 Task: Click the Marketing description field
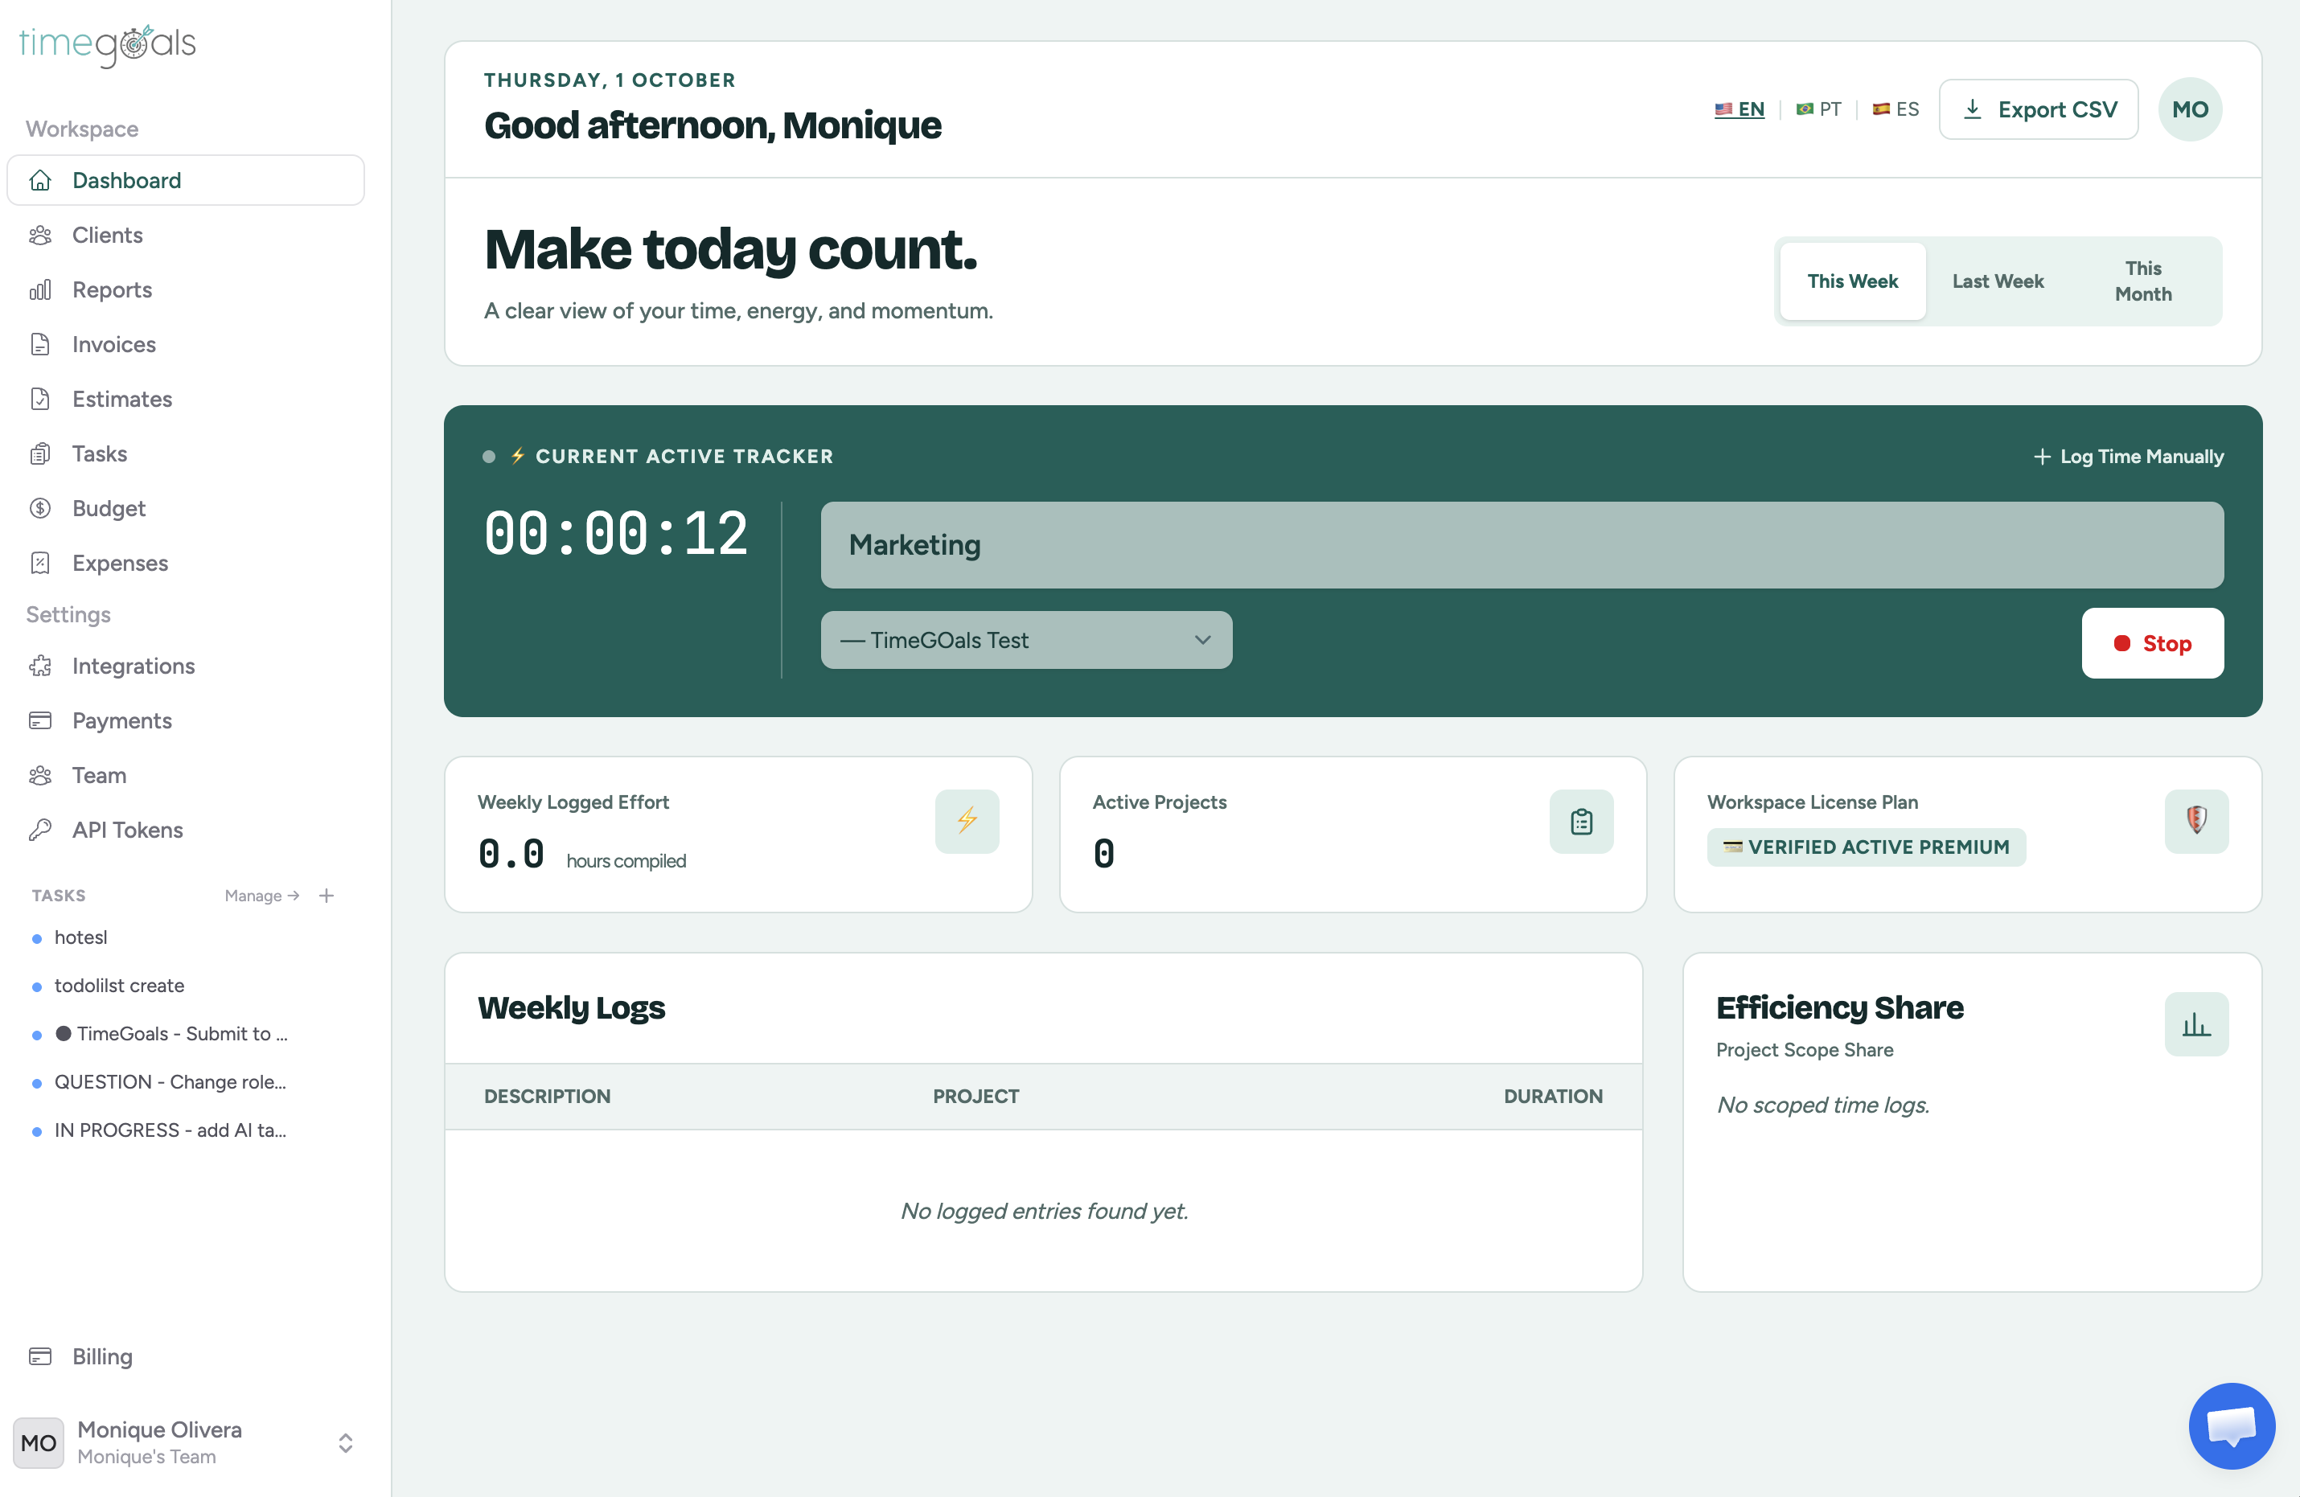[x=1522, y=545]
